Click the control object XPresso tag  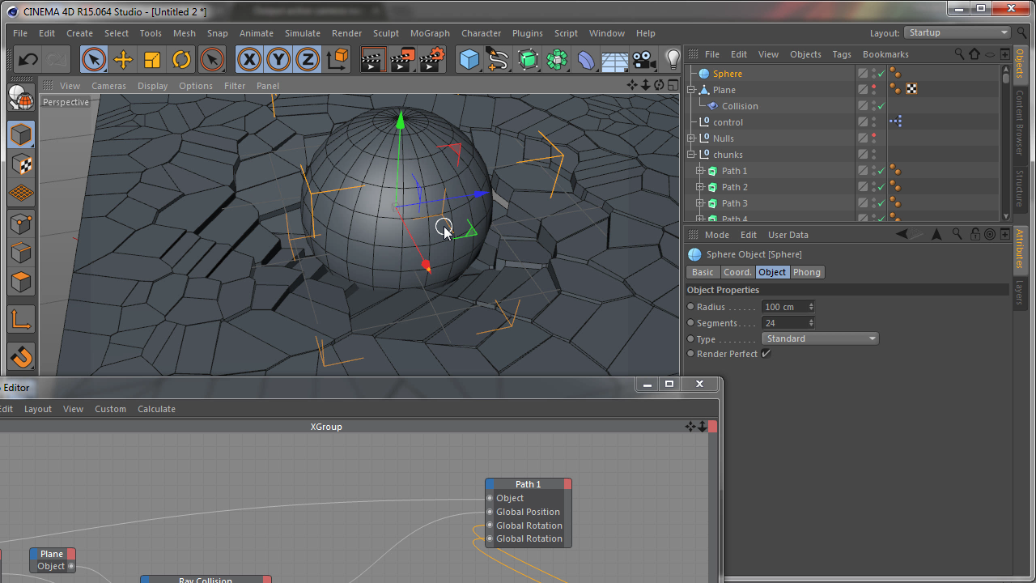tap(895, 121)
